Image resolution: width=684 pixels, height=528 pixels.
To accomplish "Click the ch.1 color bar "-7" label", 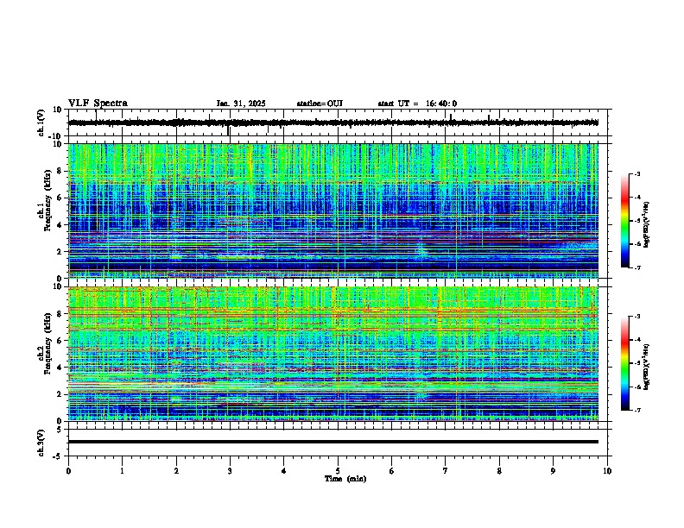I will coord(636,267).
